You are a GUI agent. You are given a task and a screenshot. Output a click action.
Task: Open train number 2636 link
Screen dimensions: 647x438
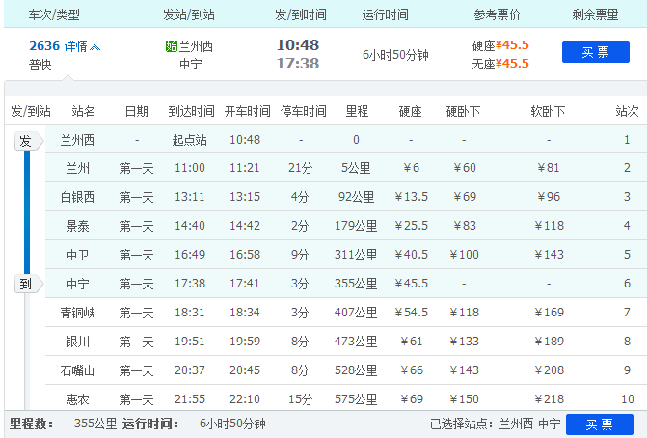(x=44, y=45)
